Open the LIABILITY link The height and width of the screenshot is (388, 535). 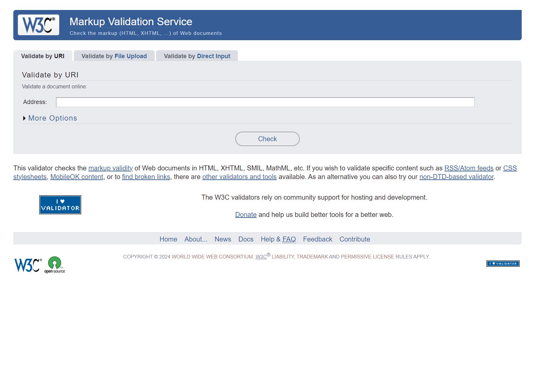283,257
